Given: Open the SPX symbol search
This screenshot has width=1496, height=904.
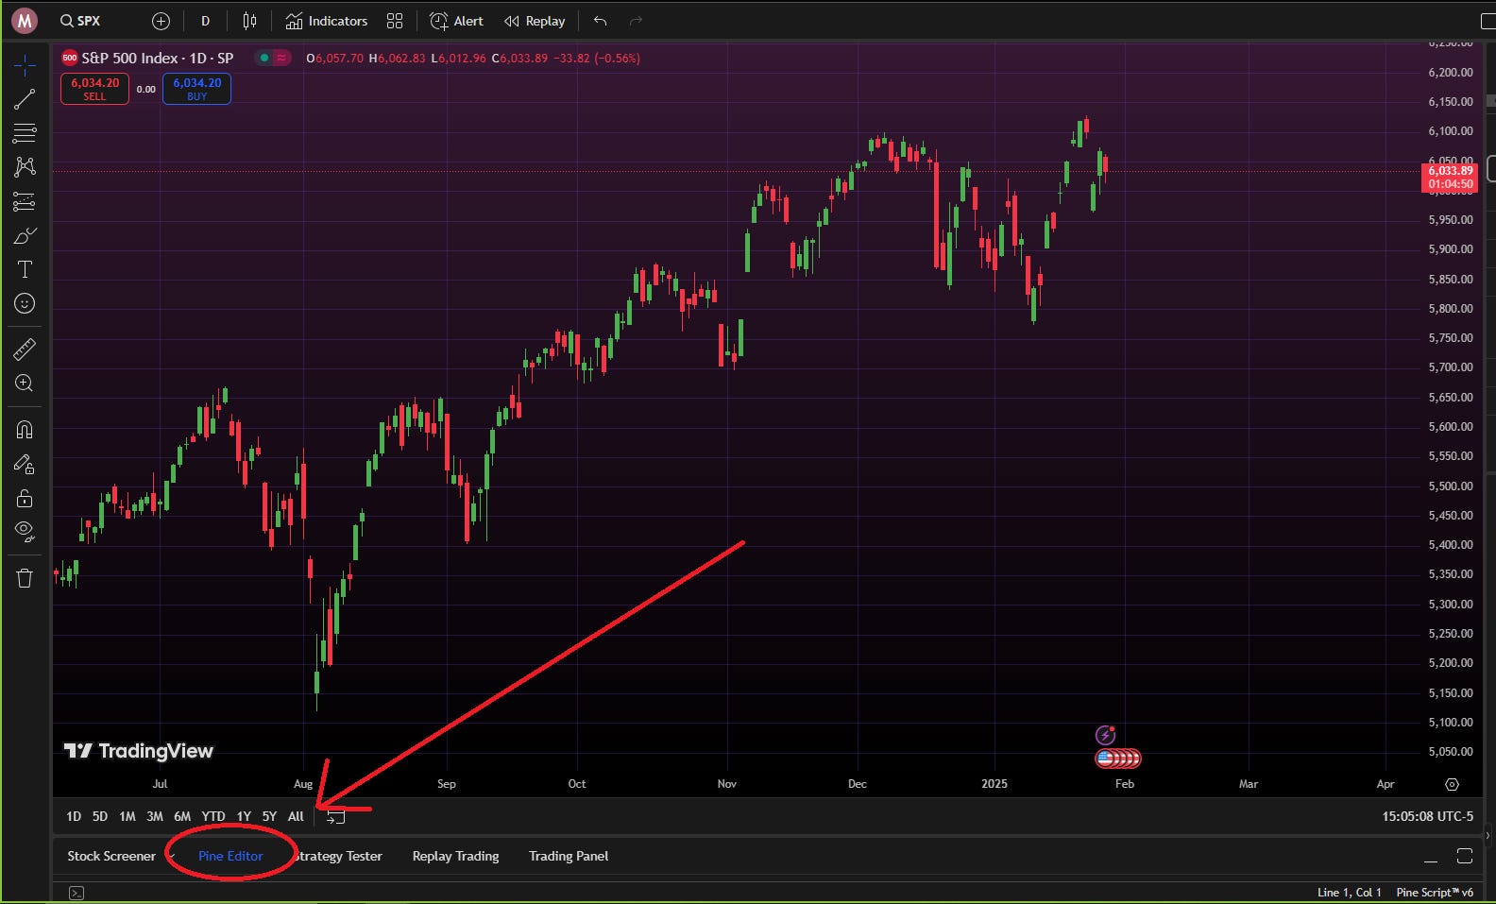Looking at the screenshot, I should tap(80, 21).
